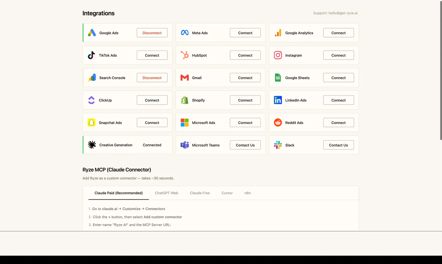Click the Search Console icon

pyautogui.click(x=92, y=78)
